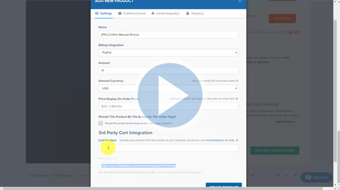Click the large video play button
The image size is (340, 190).
click(170, 95)
